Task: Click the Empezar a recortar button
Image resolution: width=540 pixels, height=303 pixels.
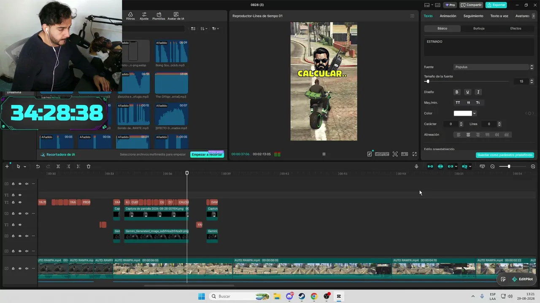Action: pyautogui.click(x=207, y=154)
